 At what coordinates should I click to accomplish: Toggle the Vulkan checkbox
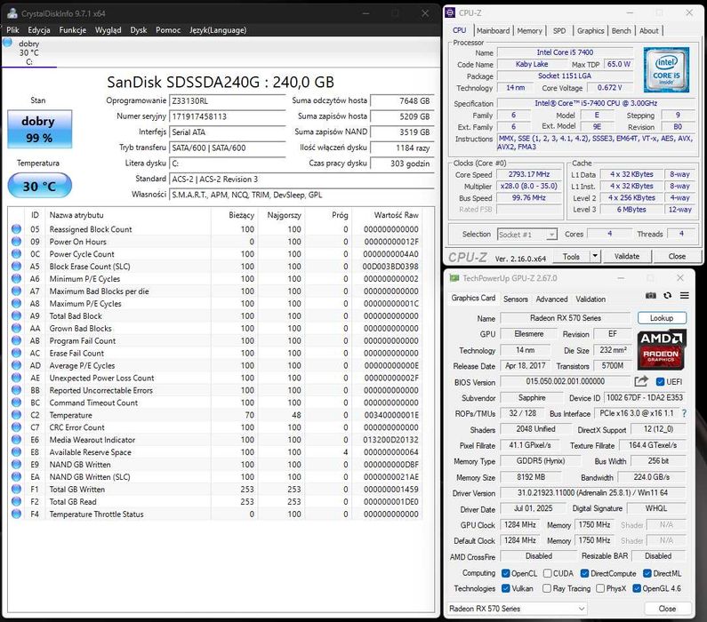coord(505,588)
